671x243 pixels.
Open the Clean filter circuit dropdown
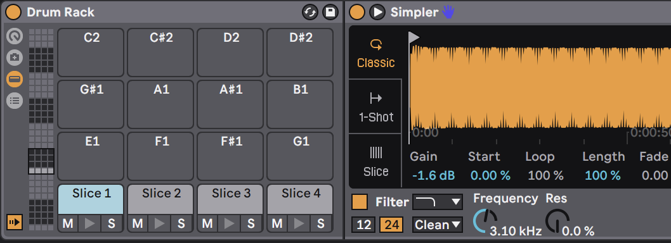click(438, 225)
